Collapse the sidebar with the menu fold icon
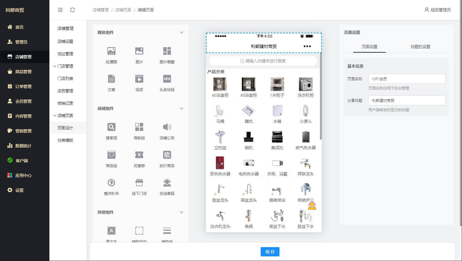 point(60,10)
